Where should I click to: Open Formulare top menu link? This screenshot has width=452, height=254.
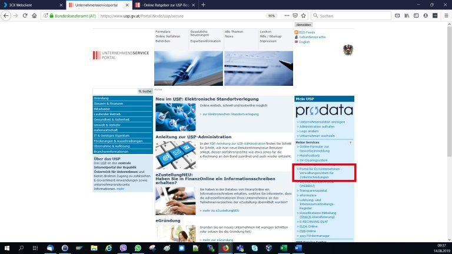tap(163, 32)
